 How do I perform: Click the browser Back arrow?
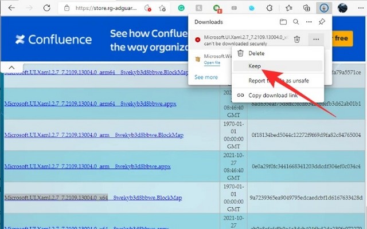(11, 8)
